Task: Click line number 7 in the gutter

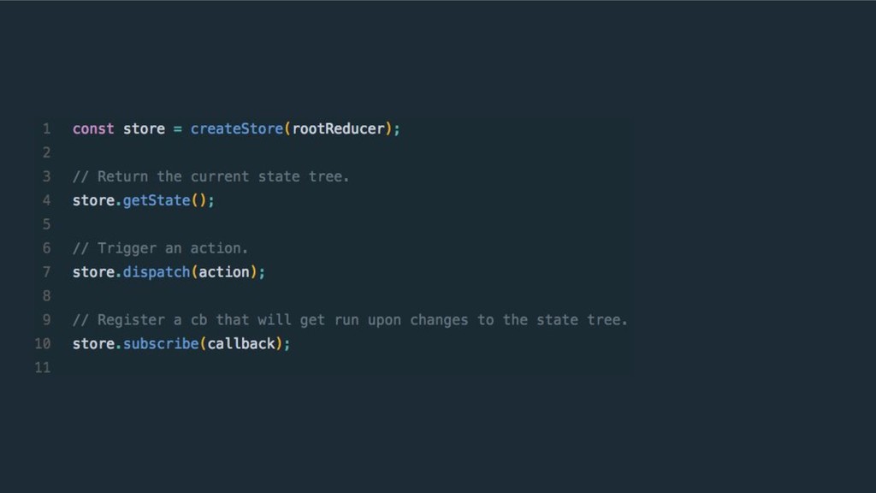Action: click(46, 272)
